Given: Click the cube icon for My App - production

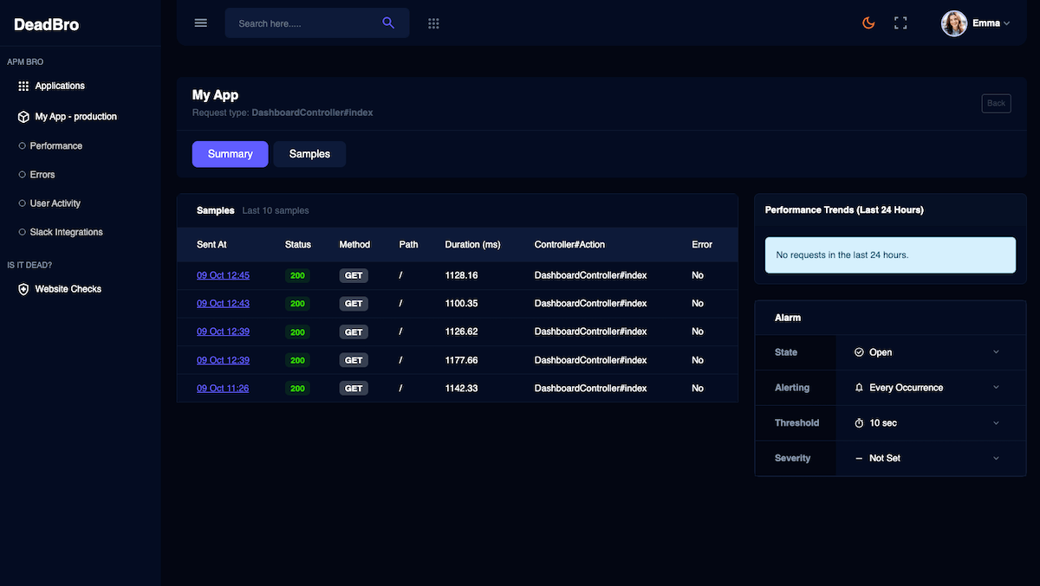Looking at the screenshot, I should pyautogui.click(x=23, y=116).
